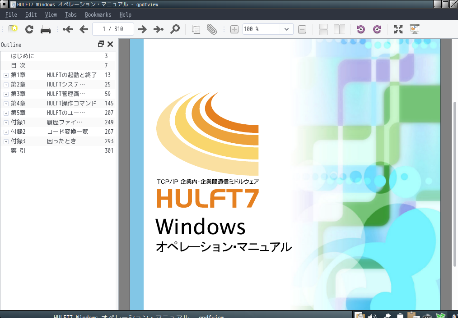
Task: Click the page number field 1 / 310
Action: coord(113,29)
